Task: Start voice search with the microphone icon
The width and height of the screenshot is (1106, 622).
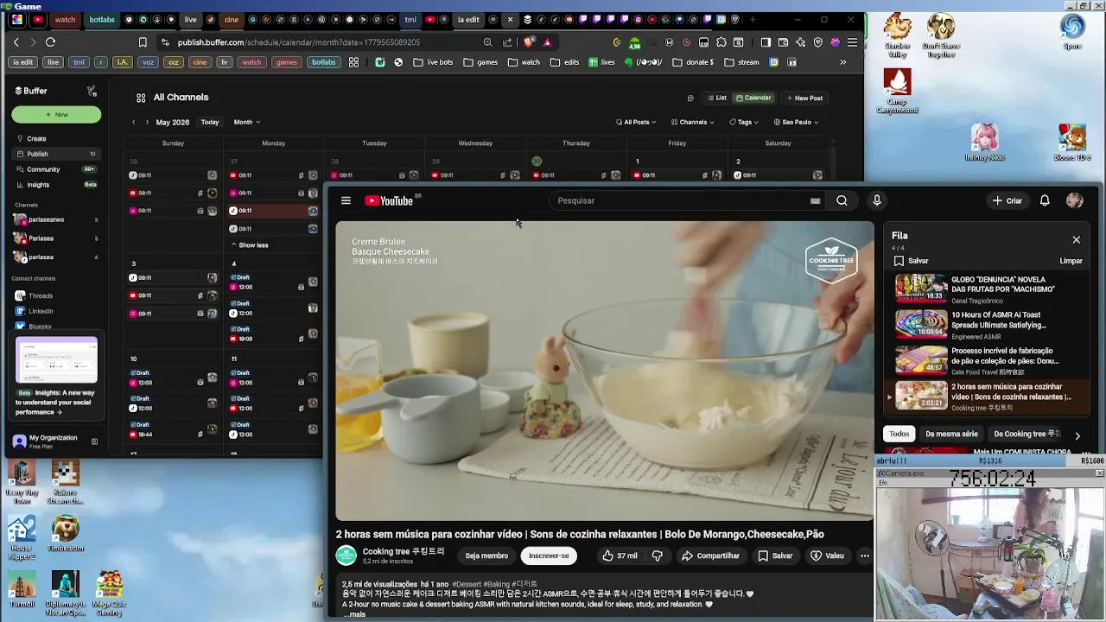Action: pyautogui.click(x=877, y=200)
